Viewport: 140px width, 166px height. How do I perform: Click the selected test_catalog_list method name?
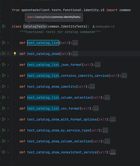pos(43,43)
